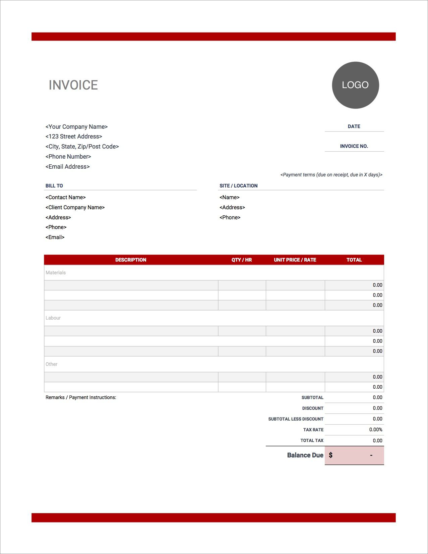Click the DATE field label
The width and height of the screenshot is (428, 554).
[354, 126]
